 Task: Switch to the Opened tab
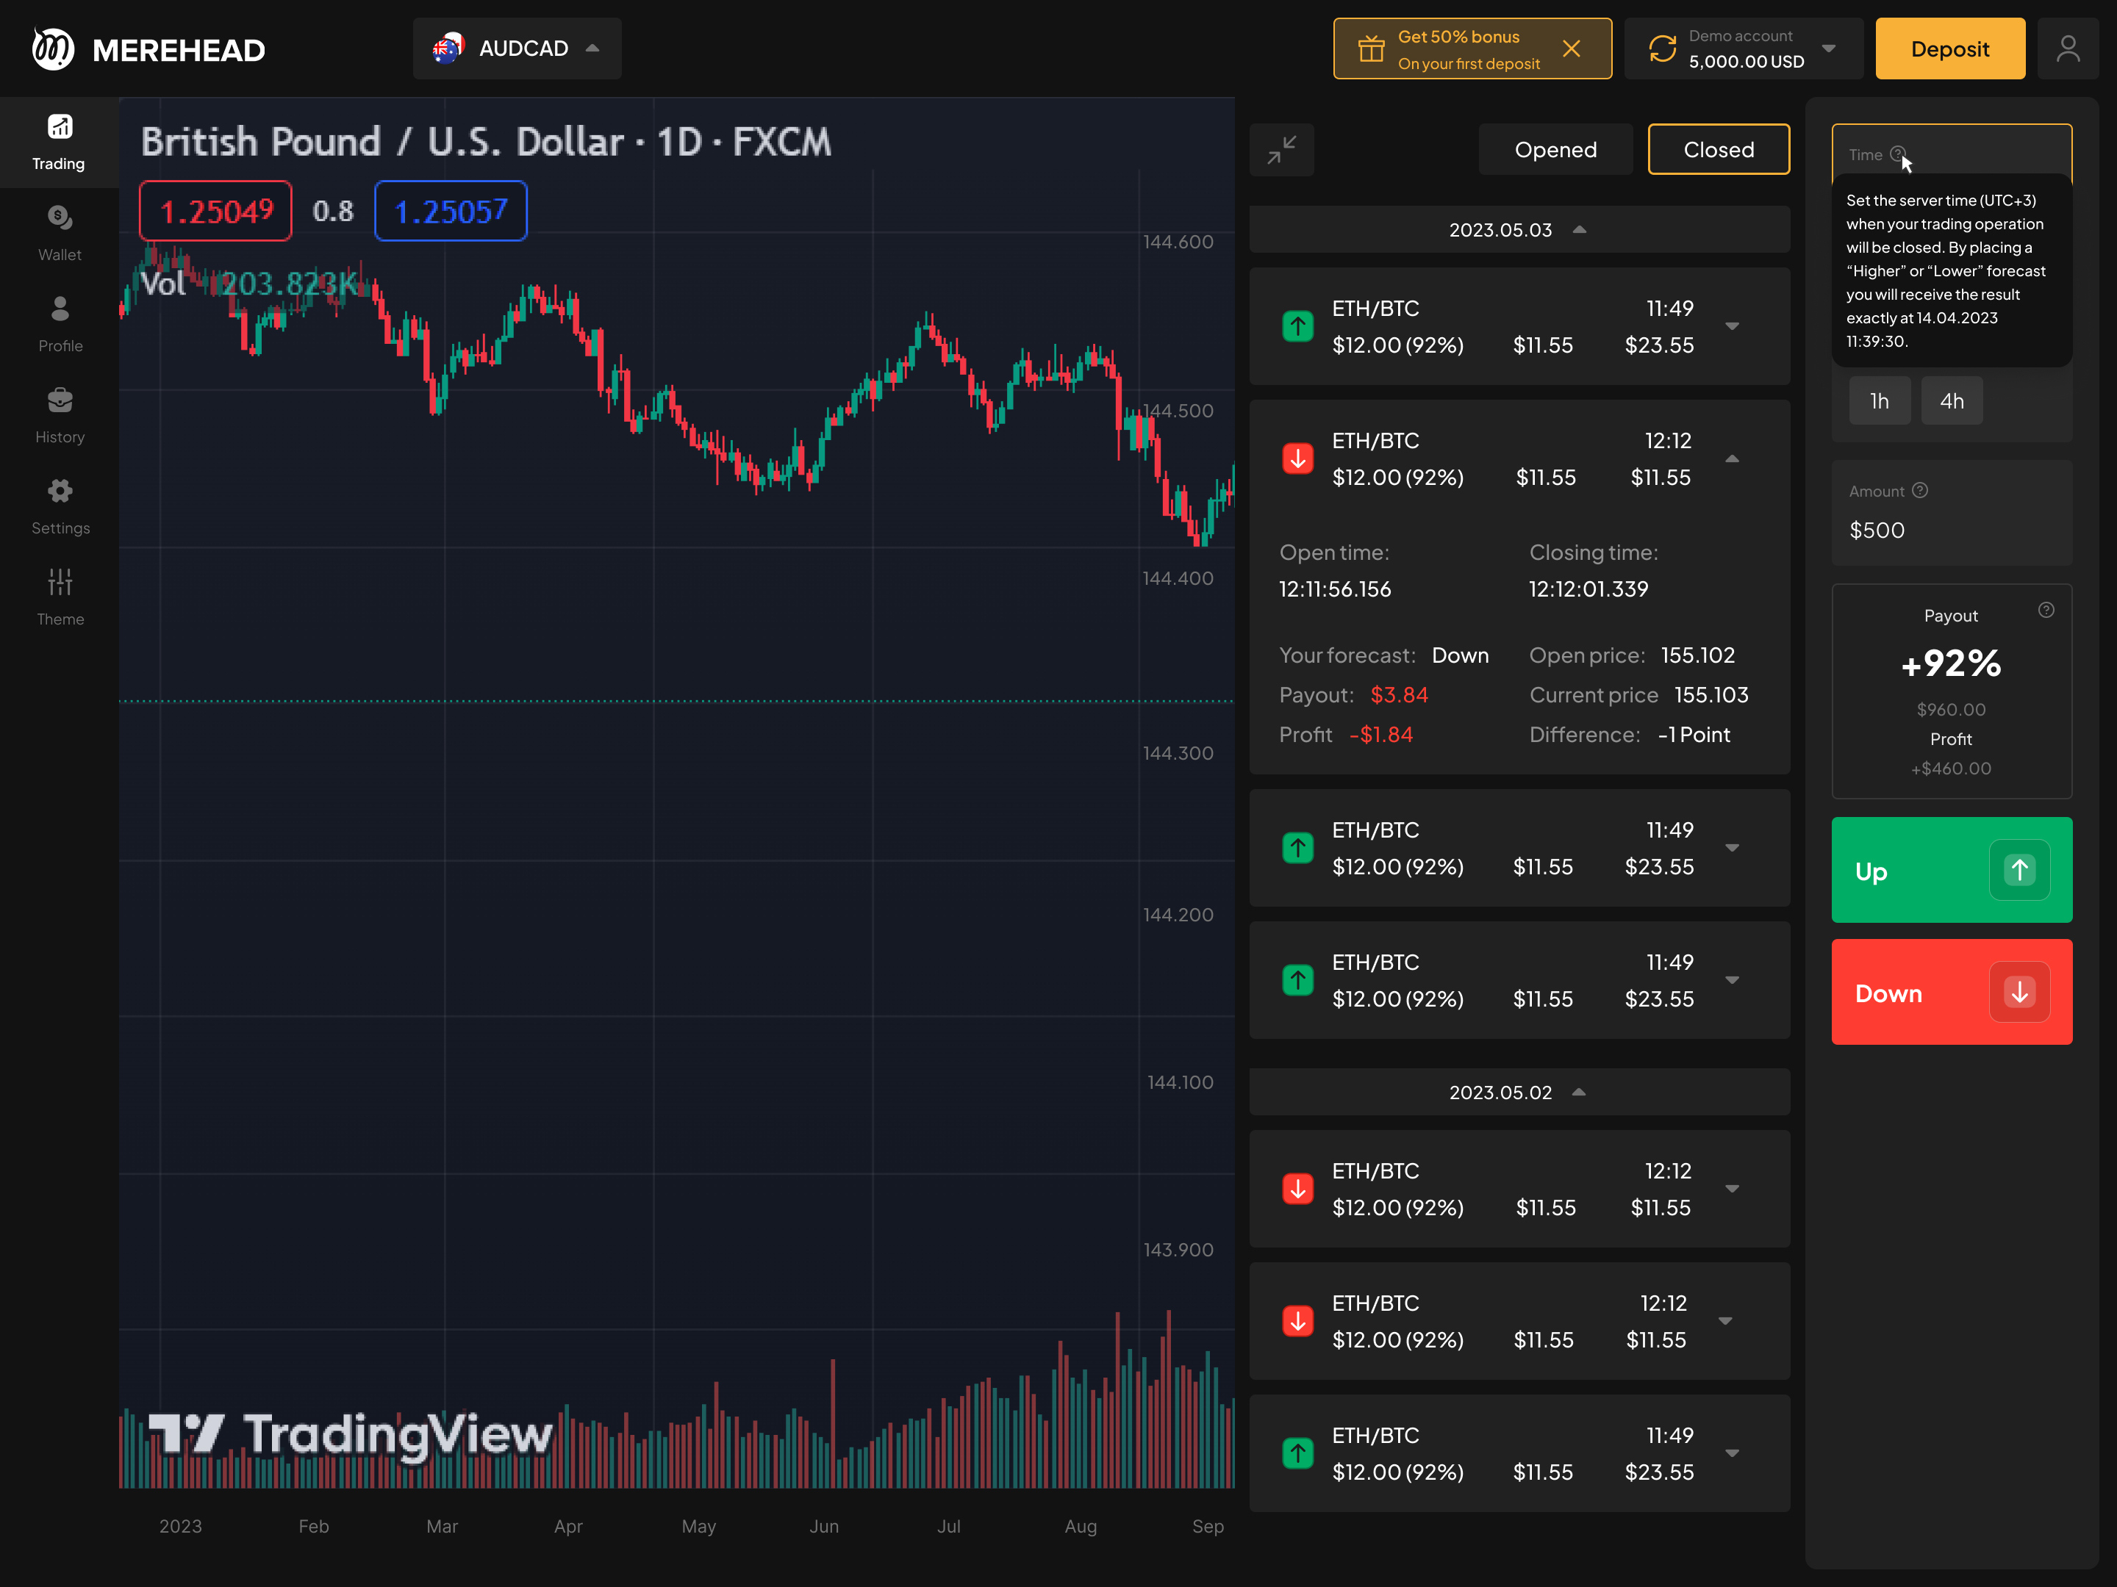point(1555,150)
